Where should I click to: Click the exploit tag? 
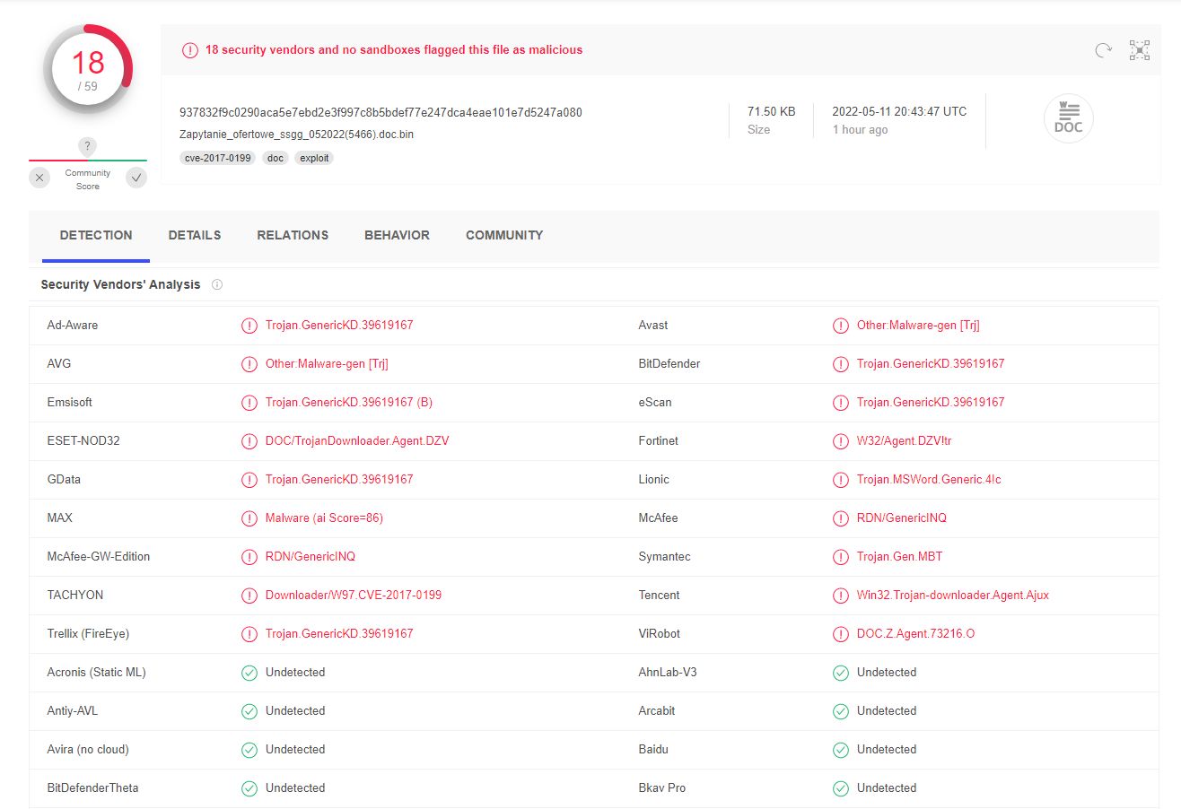[314, 158]
